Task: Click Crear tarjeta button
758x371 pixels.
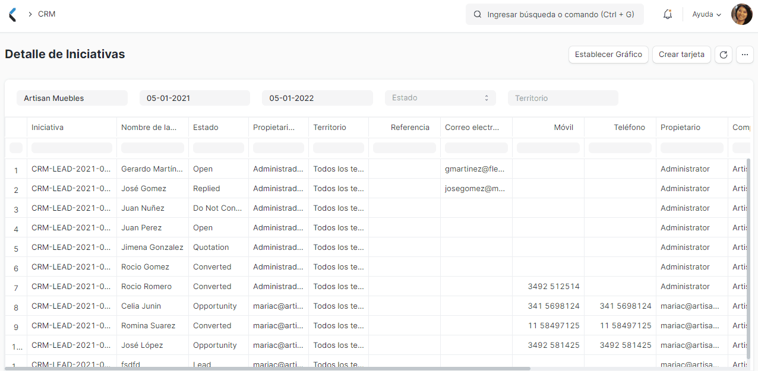Action: click(x=681, y=55)
